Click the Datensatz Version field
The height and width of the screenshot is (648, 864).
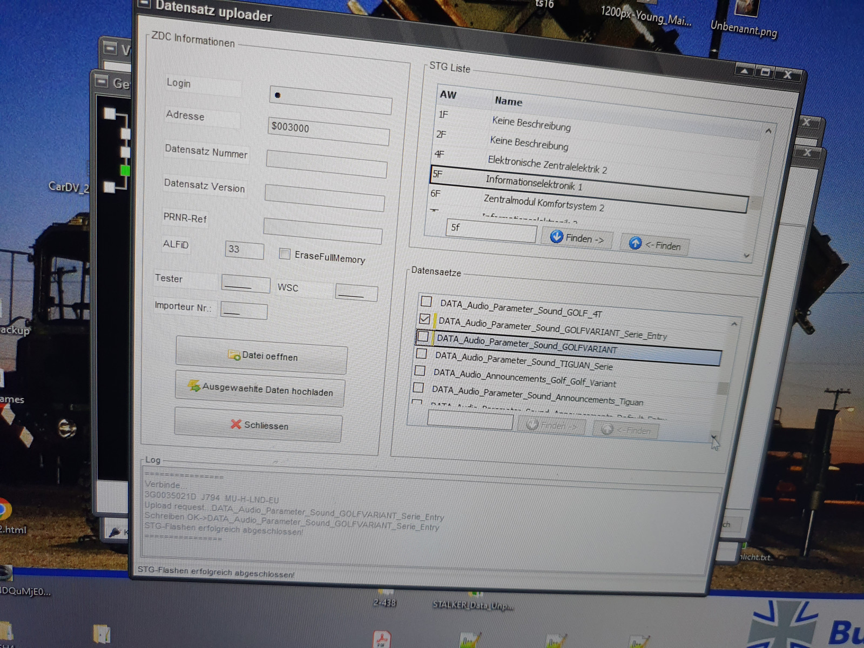point(325,197)
